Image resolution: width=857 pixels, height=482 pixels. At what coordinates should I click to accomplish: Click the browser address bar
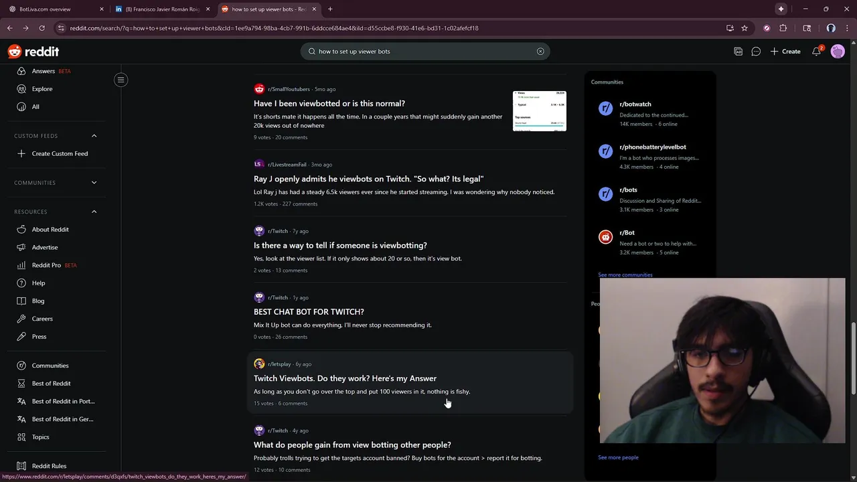[x=388, y=28]
